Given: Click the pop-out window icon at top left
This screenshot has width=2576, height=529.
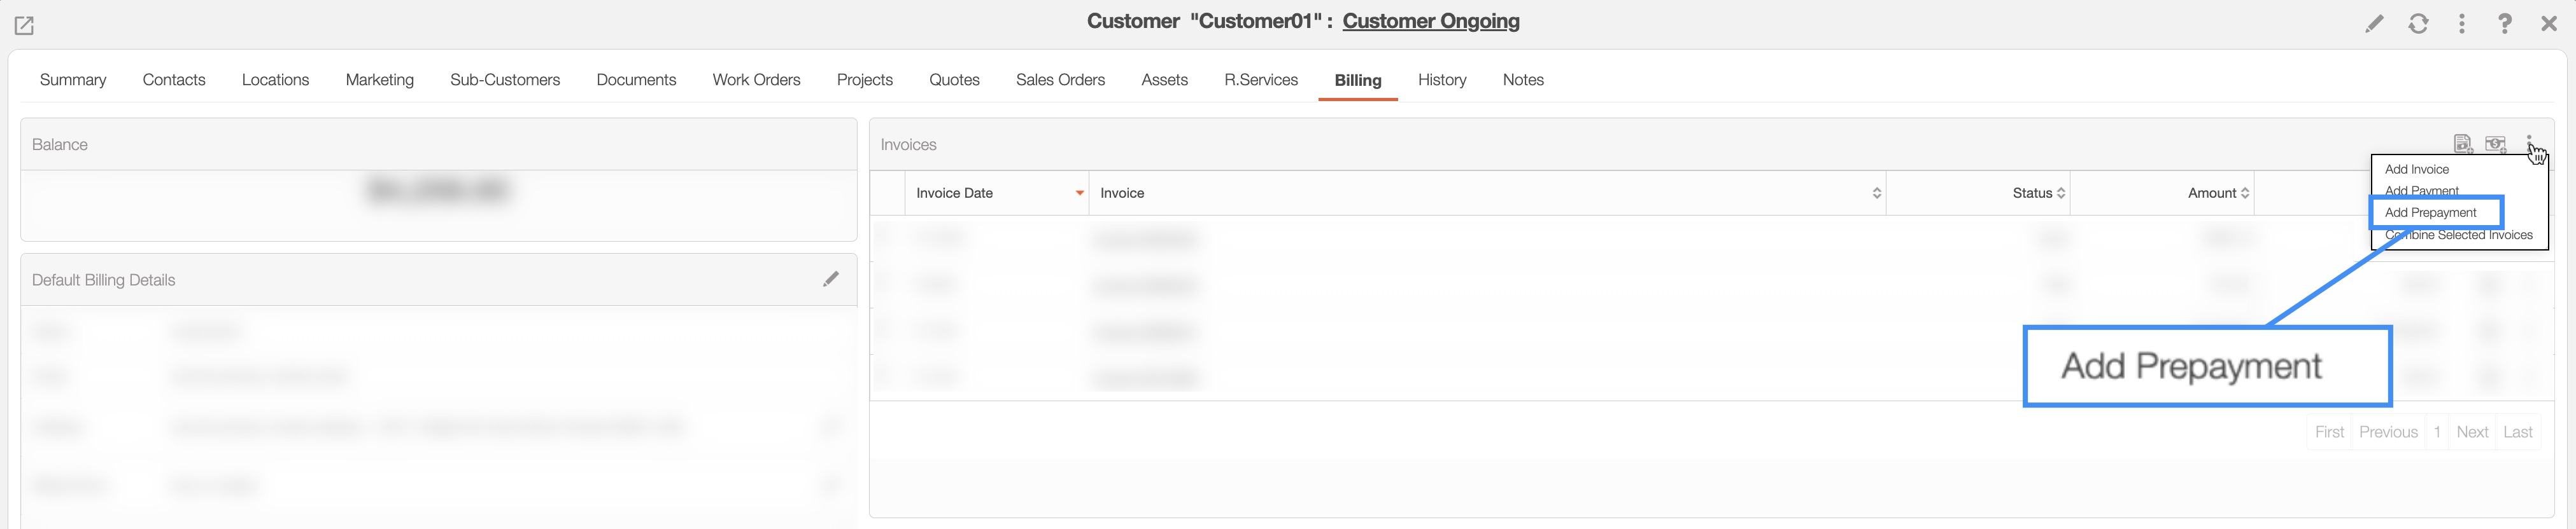Looking at the screenshot, I should [x=24, y=26].
